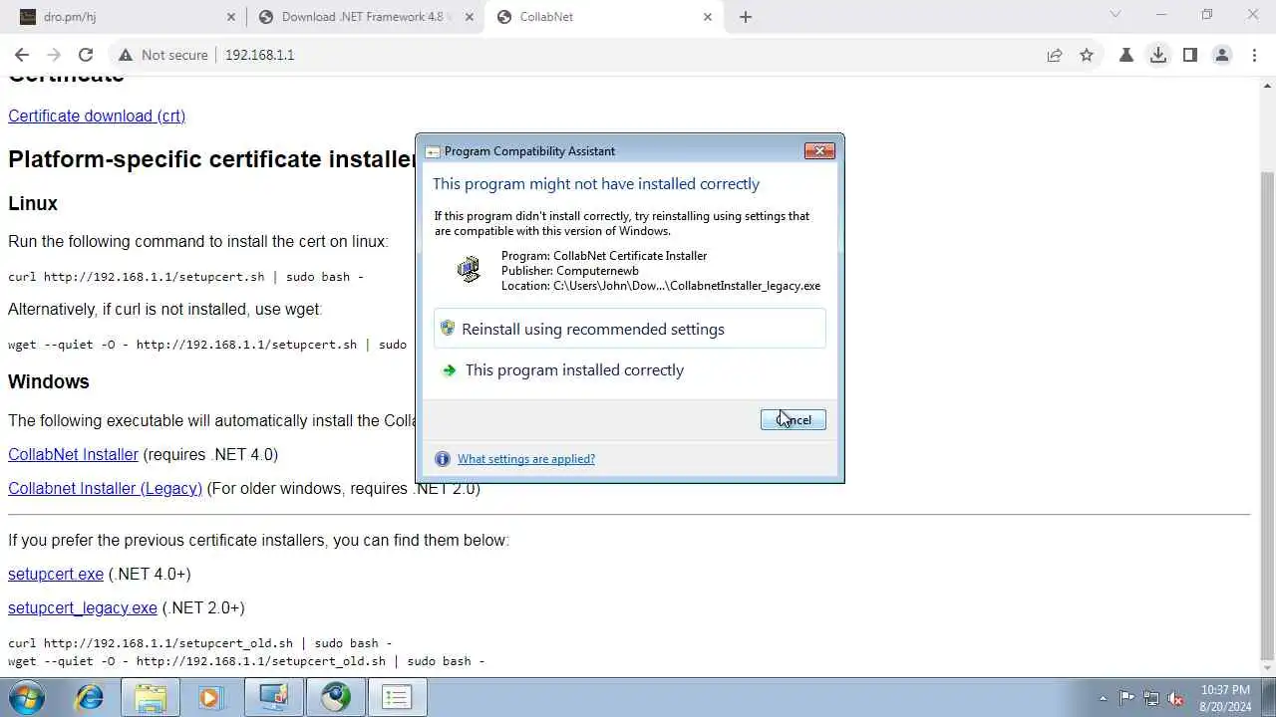
Task: Click the Linux heading
Action: point(33,203)
